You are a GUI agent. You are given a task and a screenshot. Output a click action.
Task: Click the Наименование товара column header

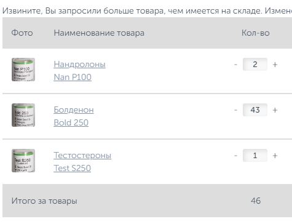(99, 33)
